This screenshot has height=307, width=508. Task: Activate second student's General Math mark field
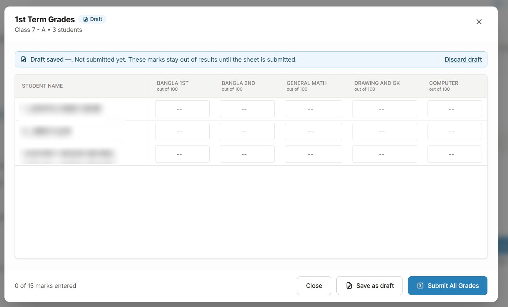(x=313, y=131)
